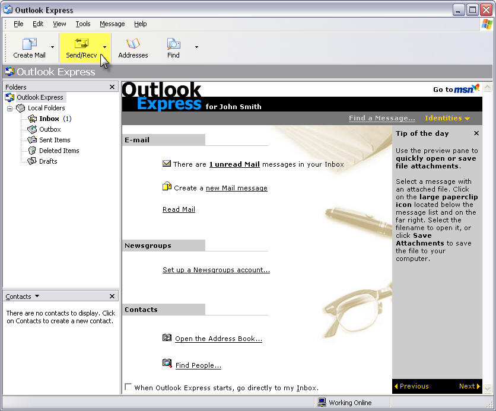Viewport: 496px width, 411px height.
Task: Open the Contacts dropdown menu
Action: (37, 296)
